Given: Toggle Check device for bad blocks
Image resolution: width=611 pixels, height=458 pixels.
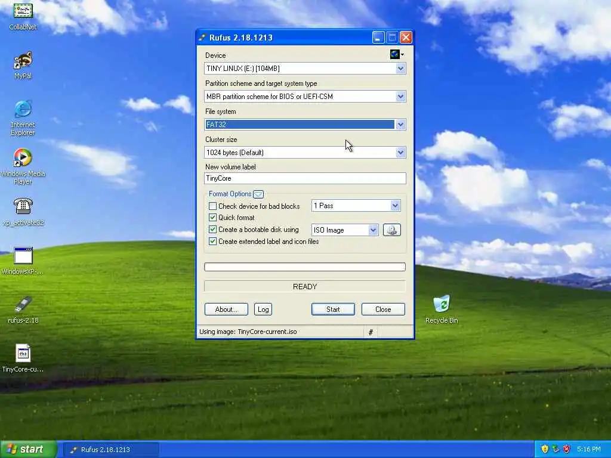Looking at the screenshot, I should tap(212, 206).
